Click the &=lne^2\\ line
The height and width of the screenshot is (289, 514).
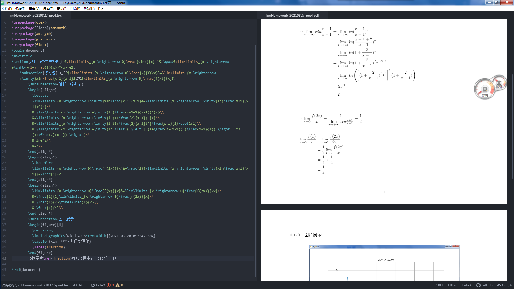pos(41,140)
